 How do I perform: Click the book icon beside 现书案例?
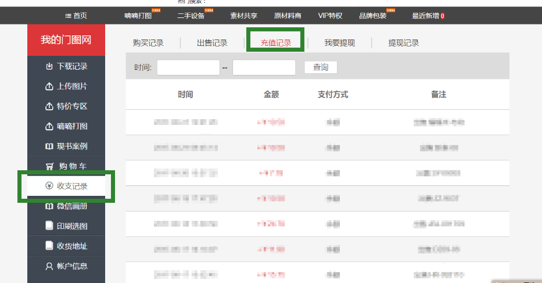tap(49, 146)
